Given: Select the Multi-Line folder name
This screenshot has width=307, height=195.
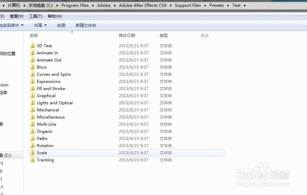Looking at the screenshot, I should tap(47, 124).
